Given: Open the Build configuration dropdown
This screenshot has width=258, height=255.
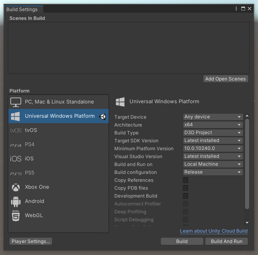Looking at the screenshot, I should point(213,172).
